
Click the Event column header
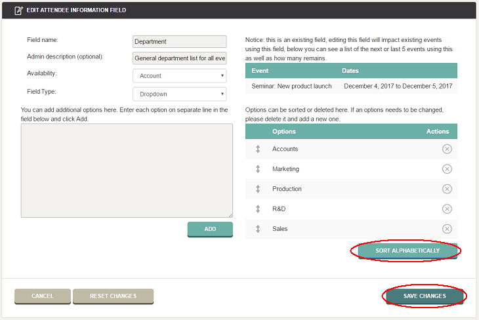click(260, 71)
